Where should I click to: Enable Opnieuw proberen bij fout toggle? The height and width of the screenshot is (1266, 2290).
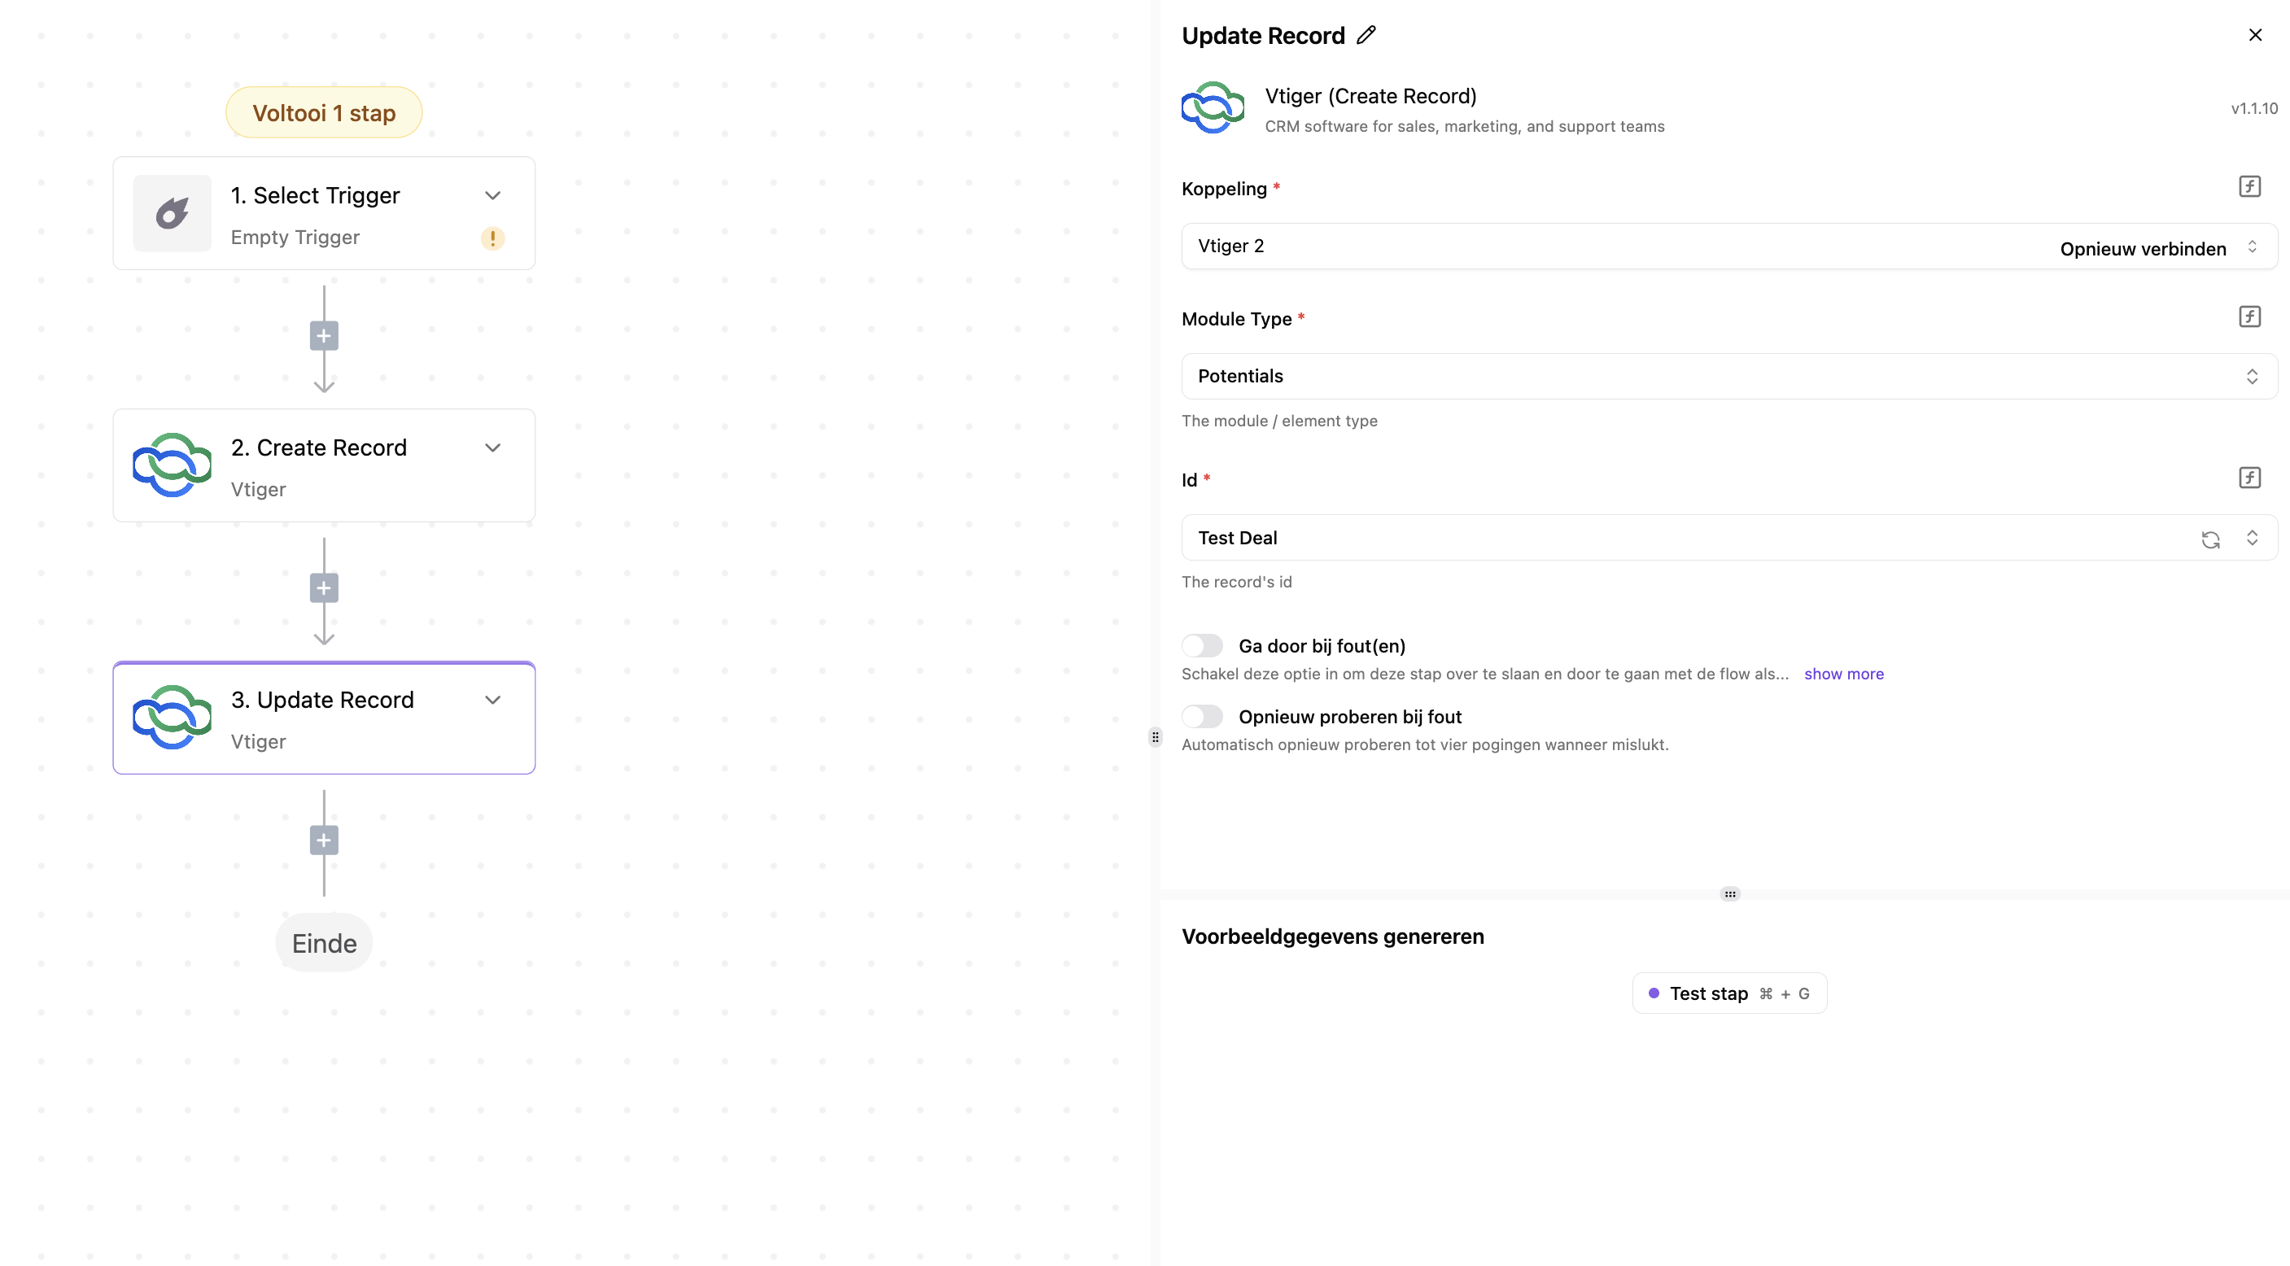1202,717
